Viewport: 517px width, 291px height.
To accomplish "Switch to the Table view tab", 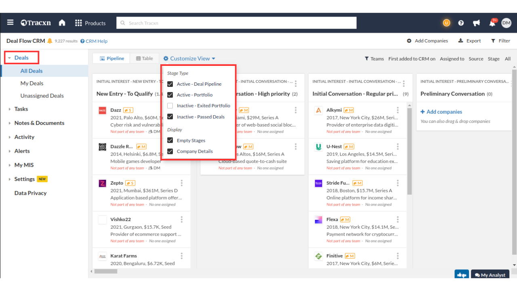I will pyautogui.click(x=145, y=59).
